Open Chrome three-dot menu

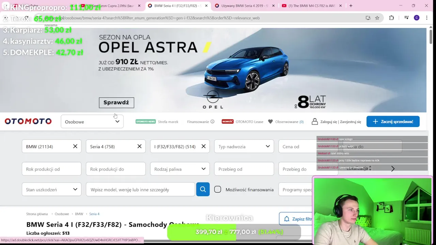click(427, 18)
